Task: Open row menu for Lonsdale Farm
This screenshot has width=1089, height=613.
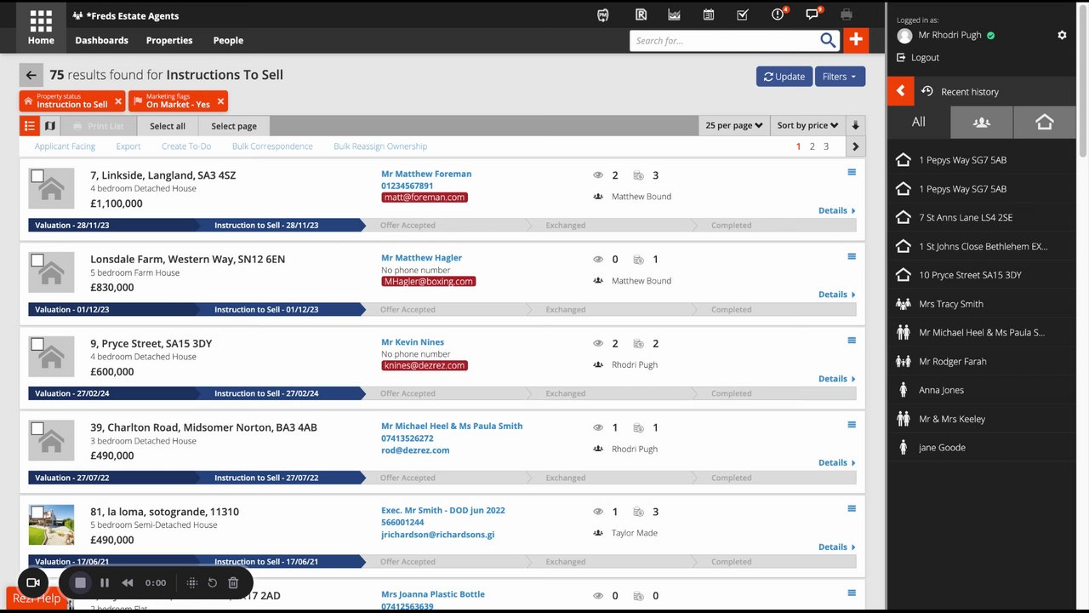Action: click(x=852, y=256)
